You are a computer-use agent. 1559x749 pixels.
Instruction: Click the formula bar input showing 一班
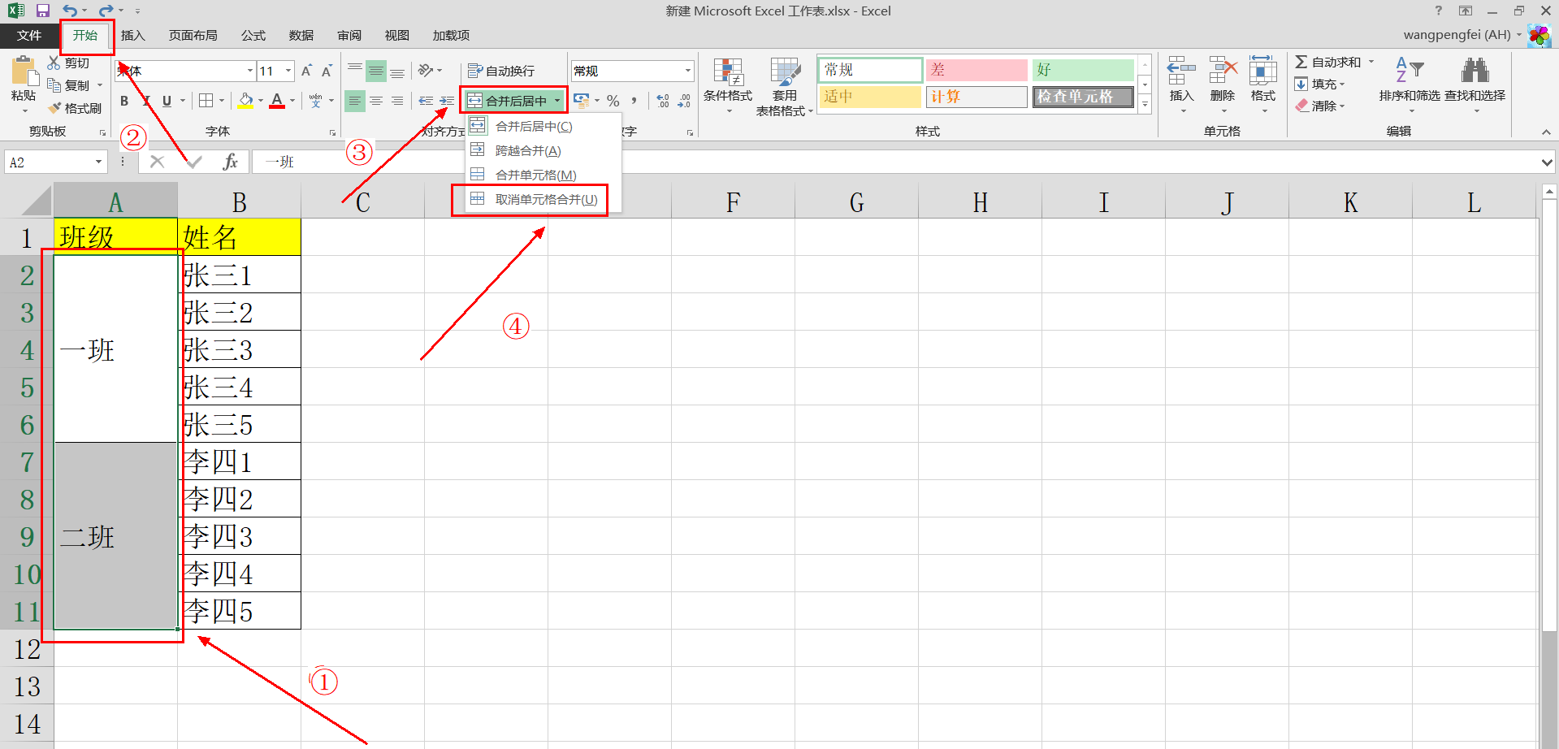click(x=894, y=162)
